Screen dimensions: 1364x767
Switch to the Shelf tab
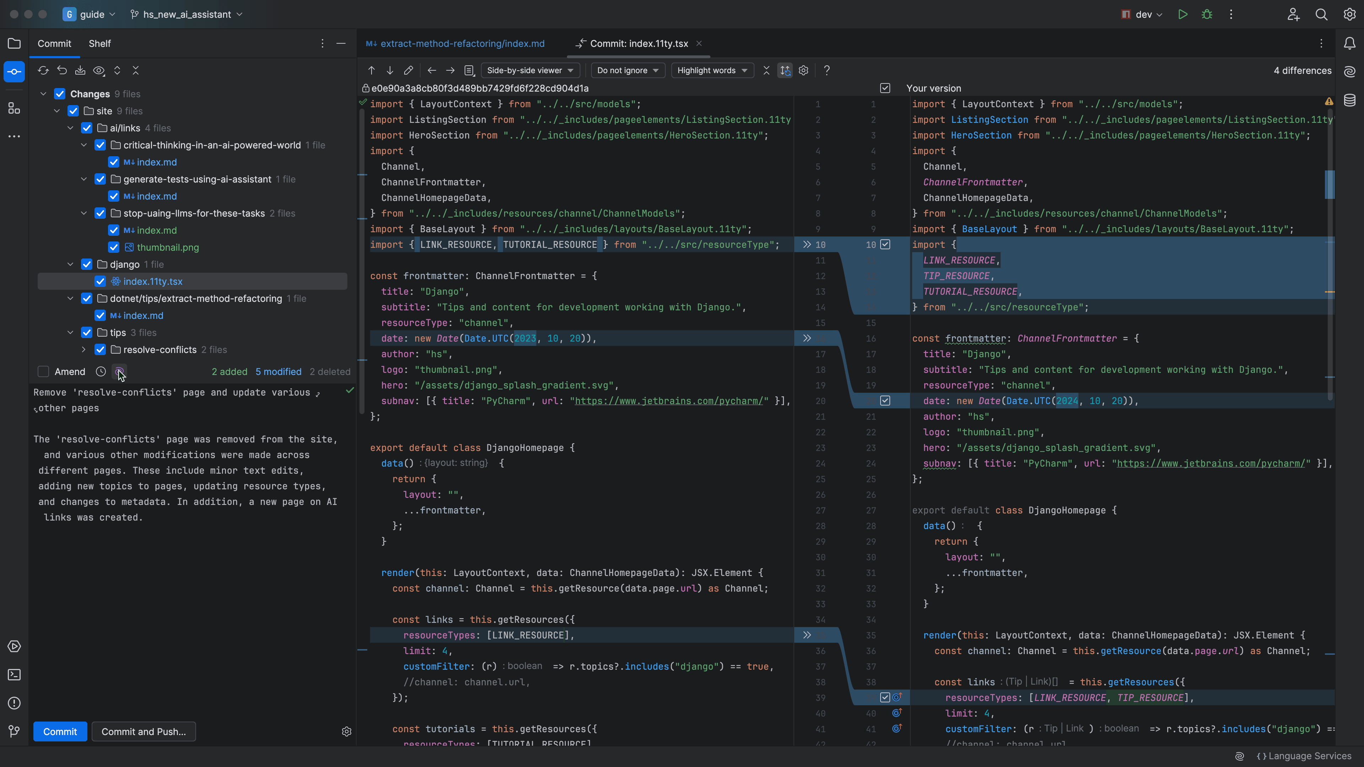(x=99, y=43)
